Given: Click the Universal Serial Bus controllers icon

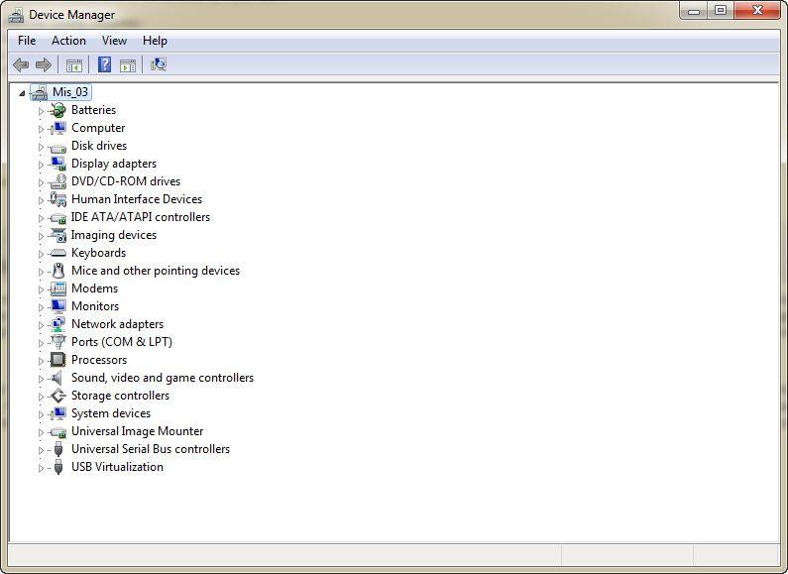Looking at the screenshot, I should tap(58, 449).
